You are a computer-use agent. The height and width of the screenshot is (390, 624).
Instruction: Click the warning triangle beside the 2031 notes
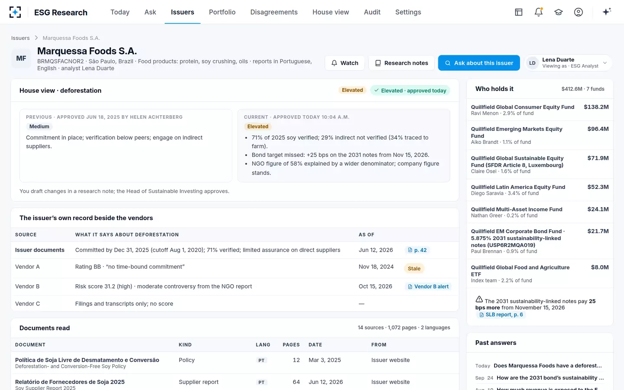pos(479,299)
